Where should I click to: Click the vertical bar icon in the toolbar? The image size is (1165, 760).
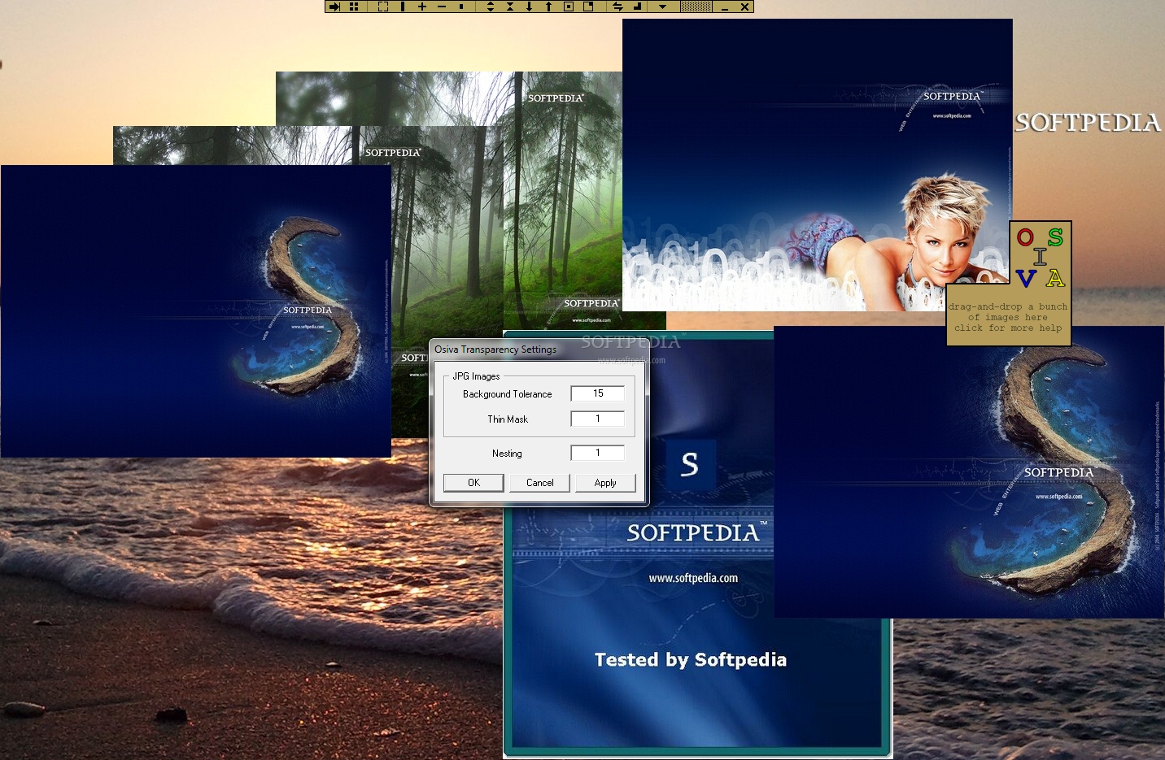tap(403, 7)
